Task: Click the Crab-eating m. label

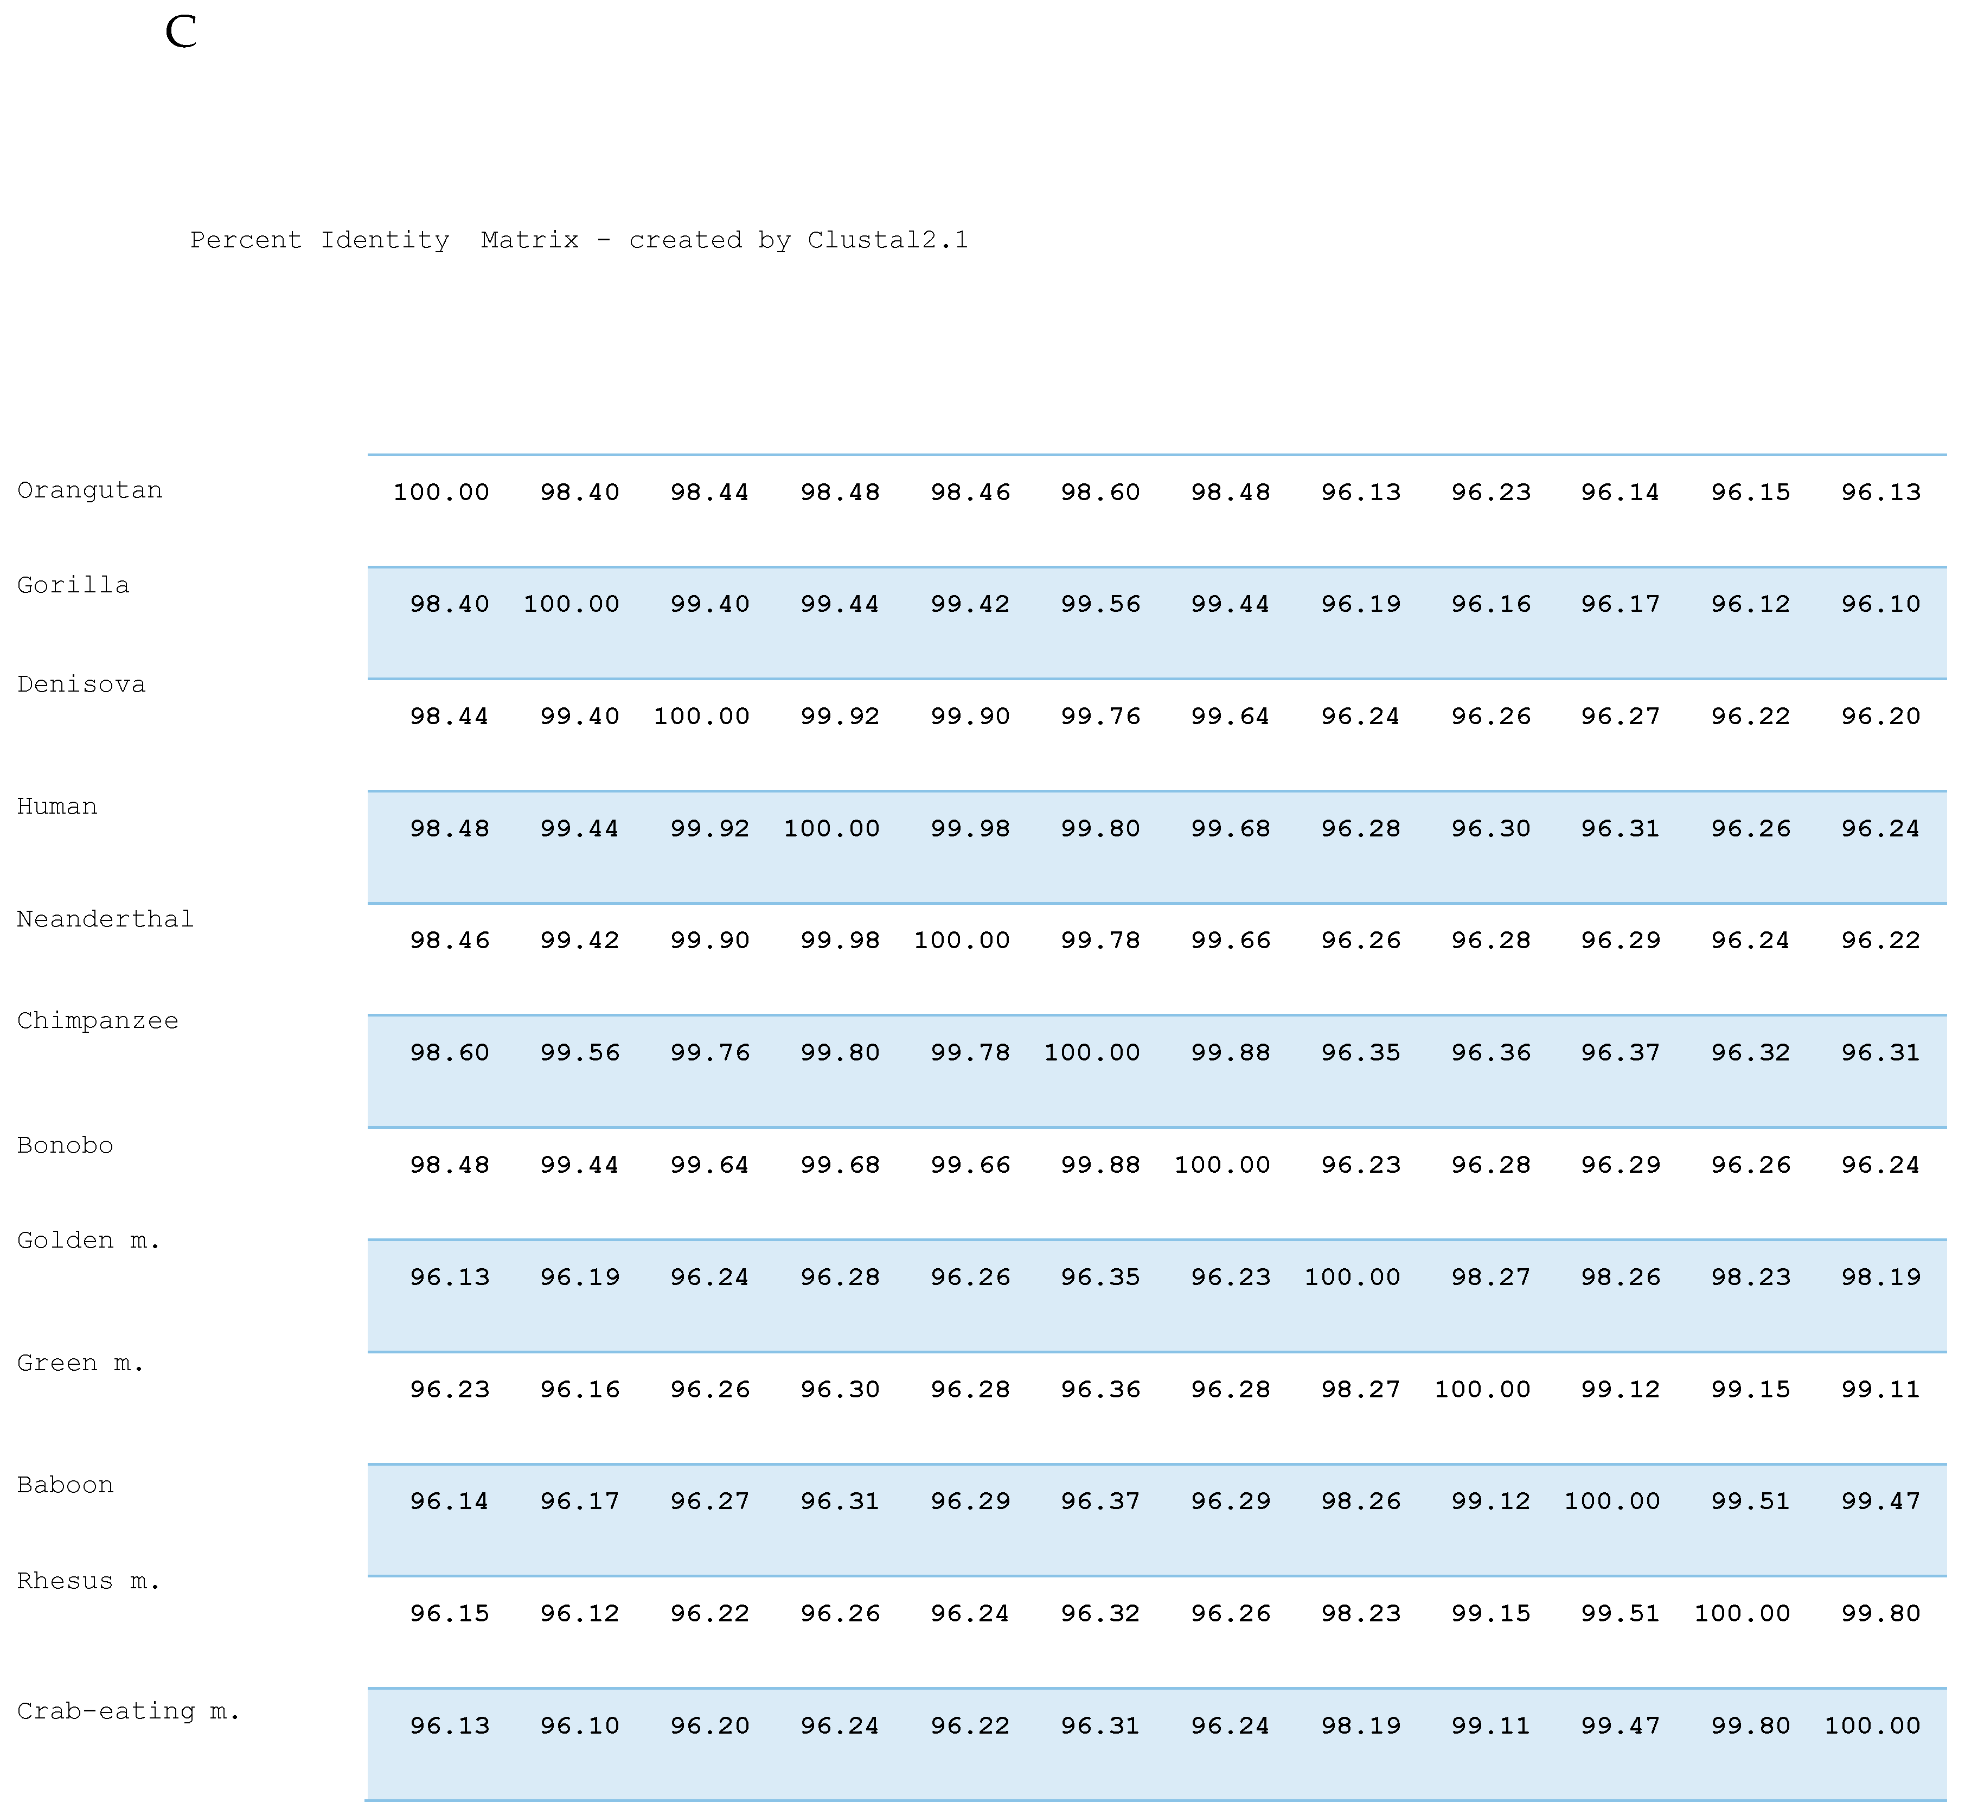Action: [x=129, y=1711]
